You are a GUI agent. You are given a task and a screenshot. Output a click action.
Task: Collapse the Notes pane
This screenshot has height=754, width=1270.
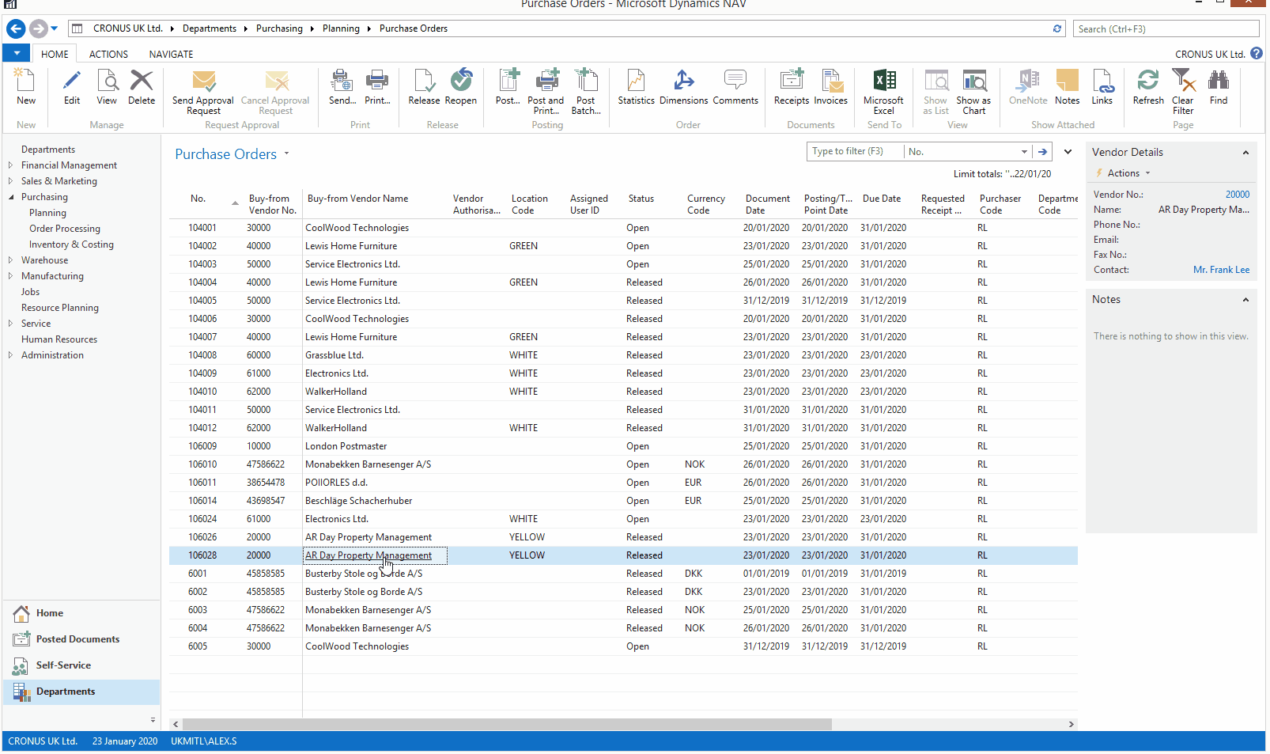click(x=1245, y=300)
